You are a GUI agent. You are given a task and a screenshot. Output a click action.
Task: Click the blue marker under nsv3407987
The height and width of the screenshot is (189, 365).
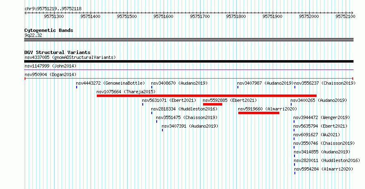click(x=238, y=87)
